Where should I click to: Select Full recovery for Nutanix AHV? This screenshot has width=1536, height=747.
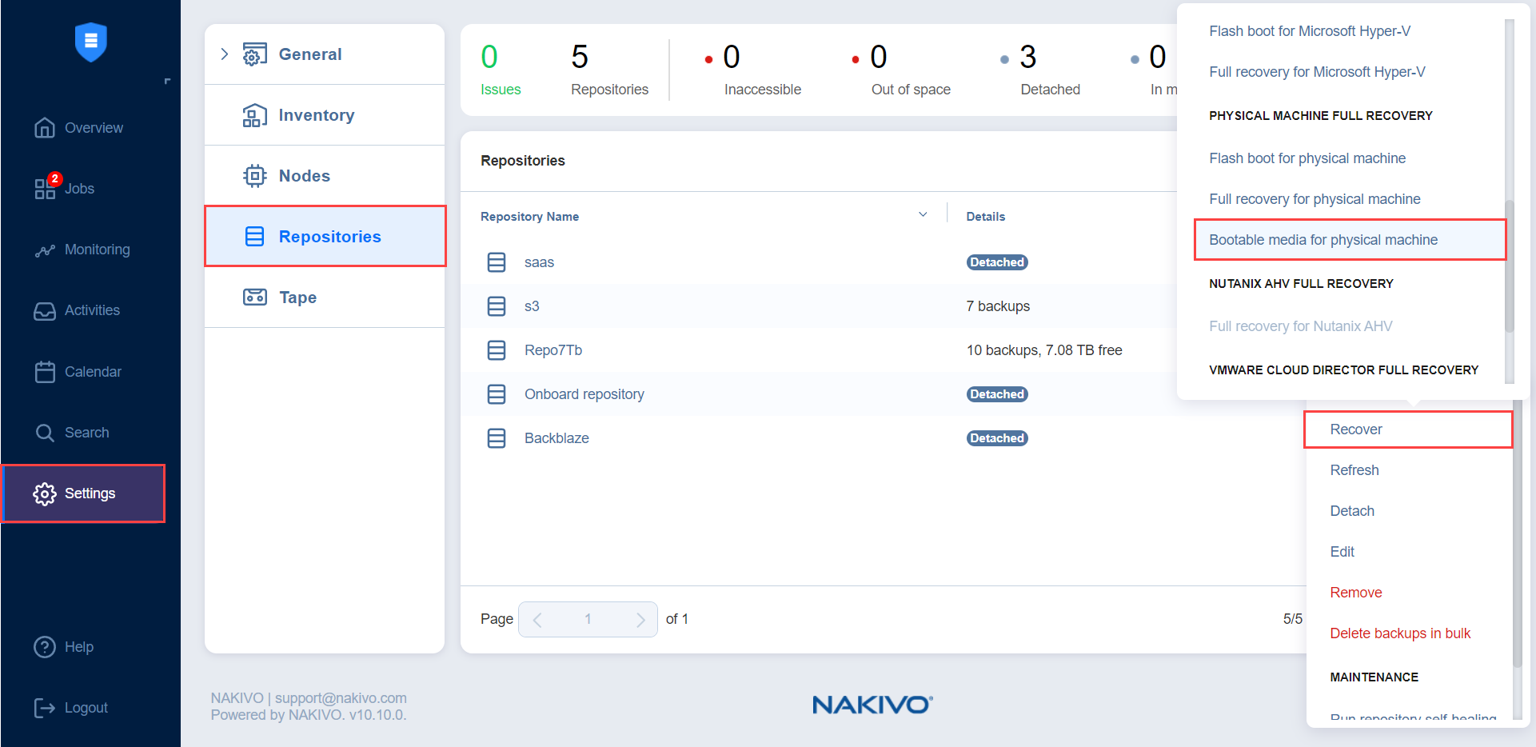pos(1300,326)
